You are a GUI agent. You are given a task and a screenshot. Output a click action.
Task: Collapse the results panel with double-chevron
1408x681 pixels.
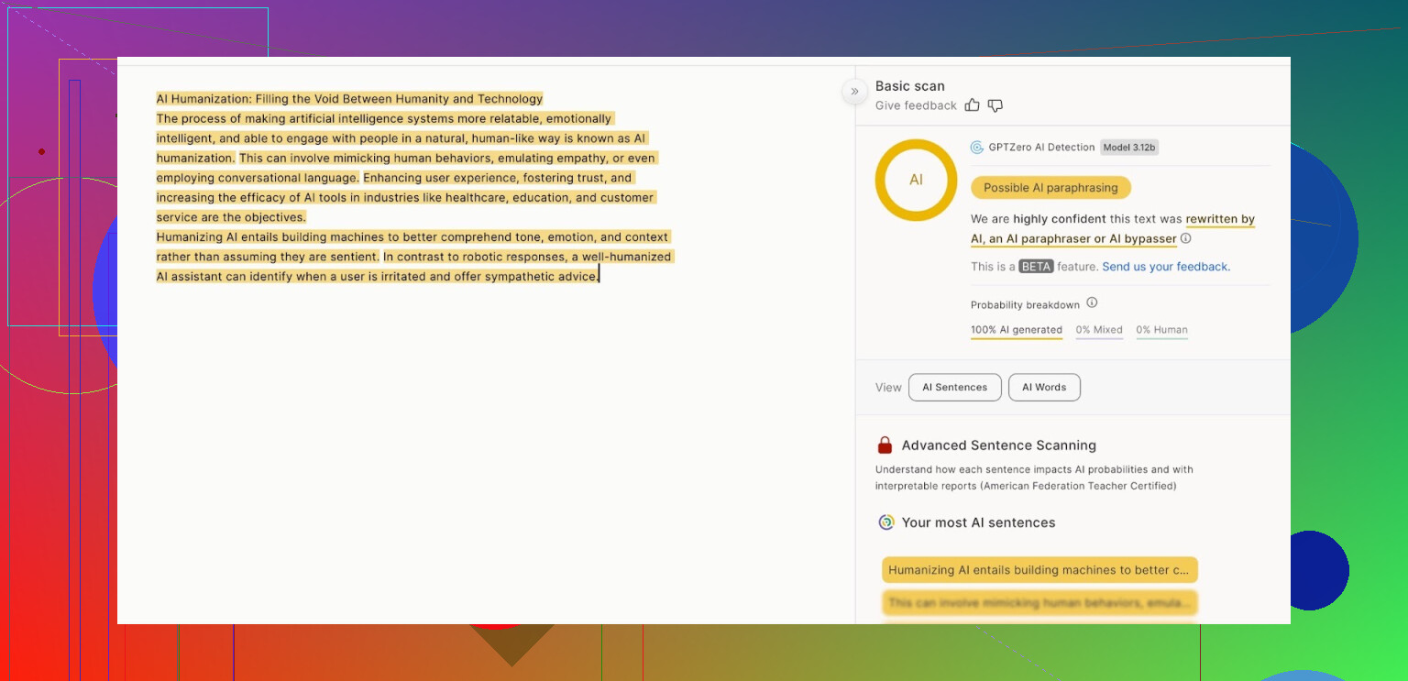point(854,92)
